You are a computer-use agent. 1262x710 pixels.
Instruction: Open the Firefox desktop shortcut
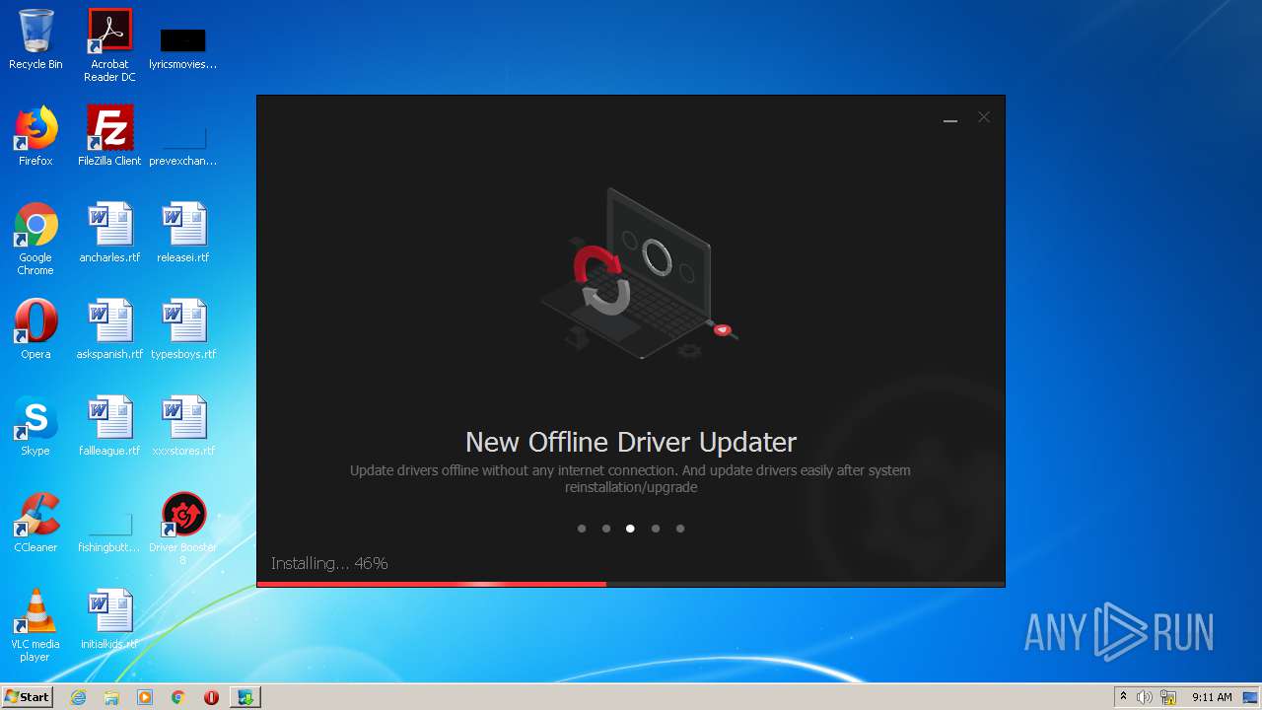[35, 136]
